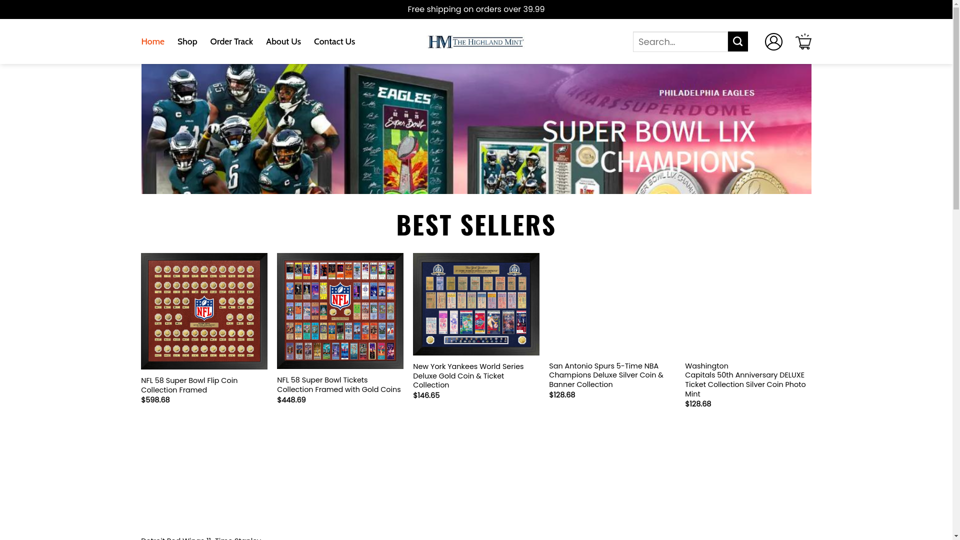This screenshot has height=540, width=960.
Task: Open NFL 58 Super Bowl Tickets Collection thumbnail
Action: pyautogui.click(x=340, y=311)
